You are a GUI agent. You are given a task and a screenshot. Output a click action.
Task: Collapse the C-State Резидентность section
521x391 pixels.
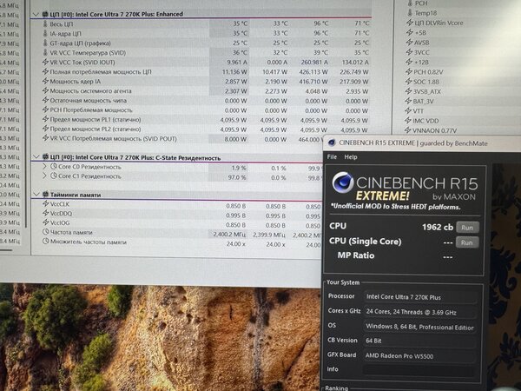tap(36, 157)
